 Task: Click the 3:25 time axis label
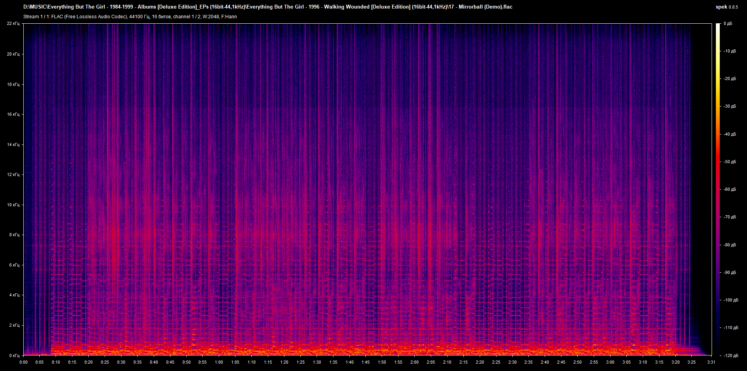pos(692,362)
